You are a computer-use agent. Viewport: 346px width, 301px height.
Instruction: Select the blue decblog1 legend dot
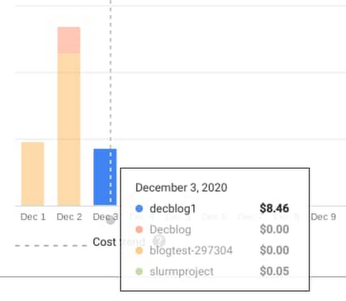coord(139,208)
